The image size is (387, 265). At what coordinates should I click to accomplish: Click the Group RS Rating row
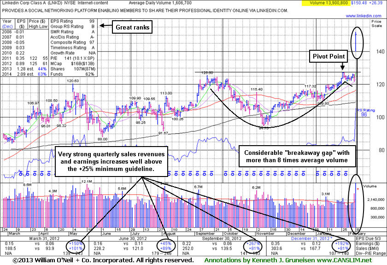pos(72,26)
